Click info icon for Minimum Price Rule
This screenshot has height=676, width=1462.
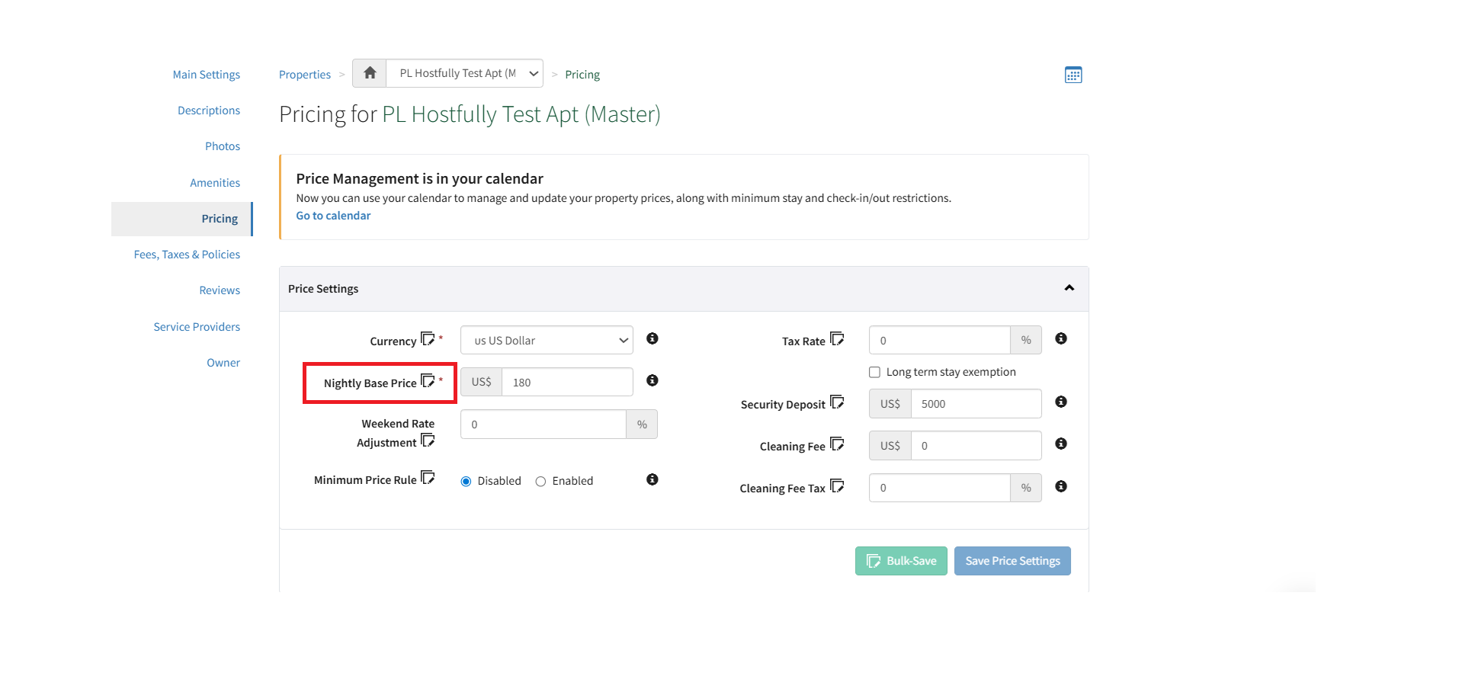point(652,479)
